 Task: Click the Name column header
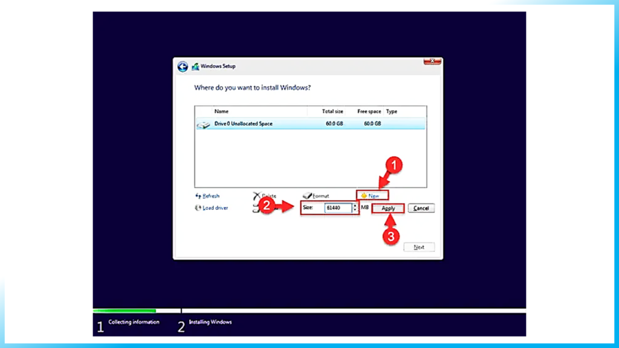pyautogui.click(x=221, y=112)
